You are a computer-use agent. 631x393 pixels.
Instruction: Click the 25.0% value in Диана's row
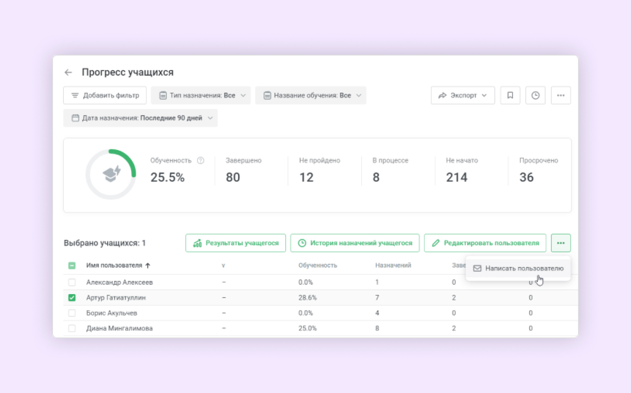307,328
